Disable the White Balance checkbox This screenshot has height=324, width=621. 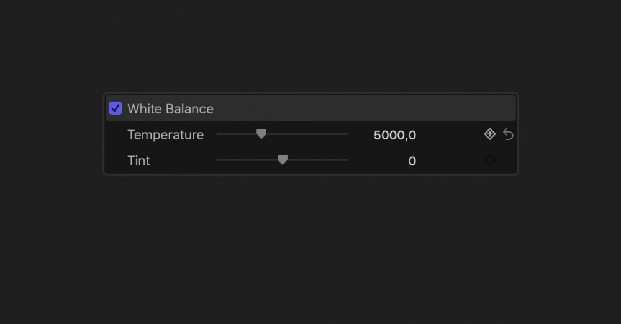(116, 108)
